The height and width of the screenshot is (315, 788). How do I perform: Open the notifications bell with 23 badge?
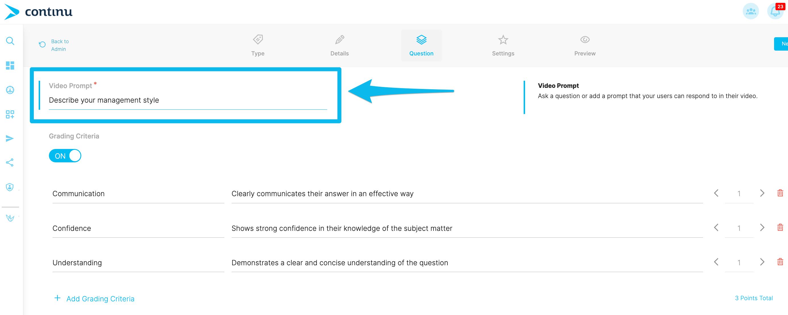(x=775, y=11)
